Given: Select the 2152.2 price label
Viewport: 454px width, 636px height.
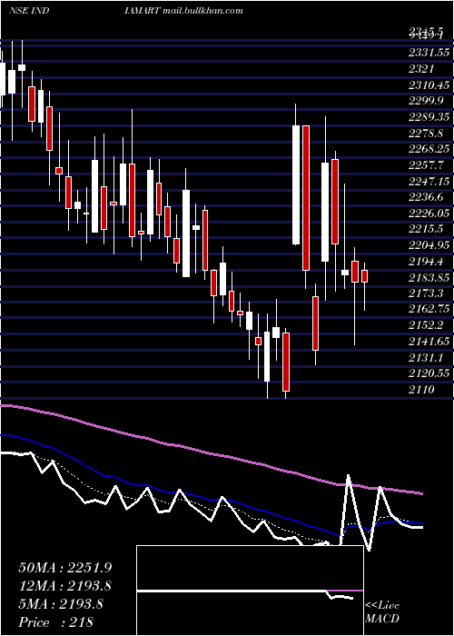Looking at the screenshot, I should coord(427,325).
